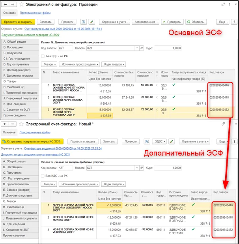This screenshot has width=239, height=244.
Task: Select K. Доп. сведения in Новый window
Action: tap(20, 224)
